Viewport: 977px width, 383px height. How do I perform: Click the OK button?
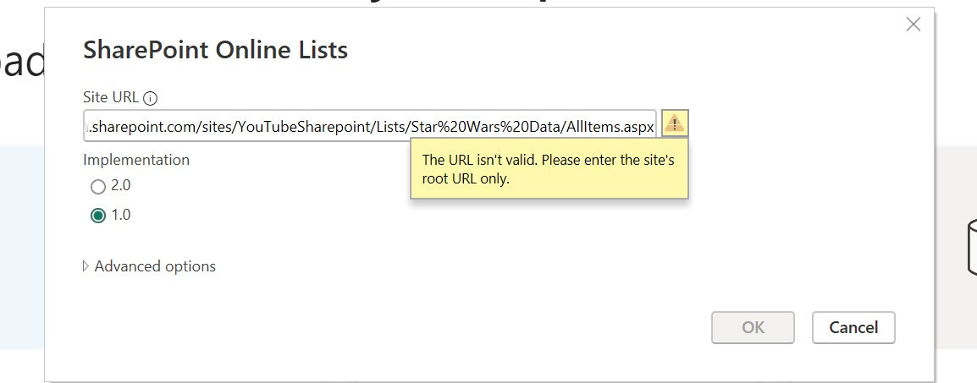point(753,327)
